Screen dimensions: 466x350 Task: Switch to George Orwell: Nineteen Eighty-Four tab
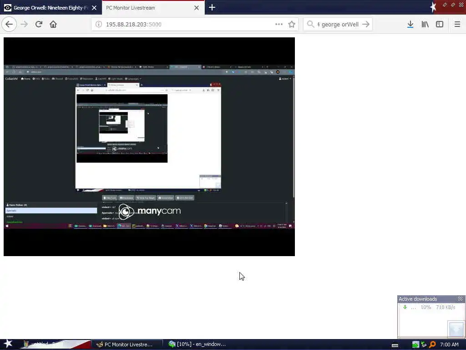(x=51, y=8)
